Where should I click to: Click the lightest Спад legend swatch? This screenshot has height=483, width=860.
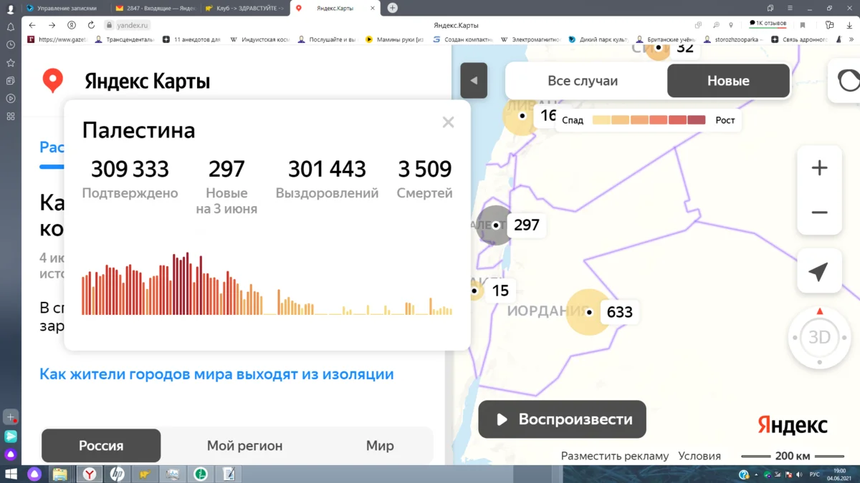(601, 120)
